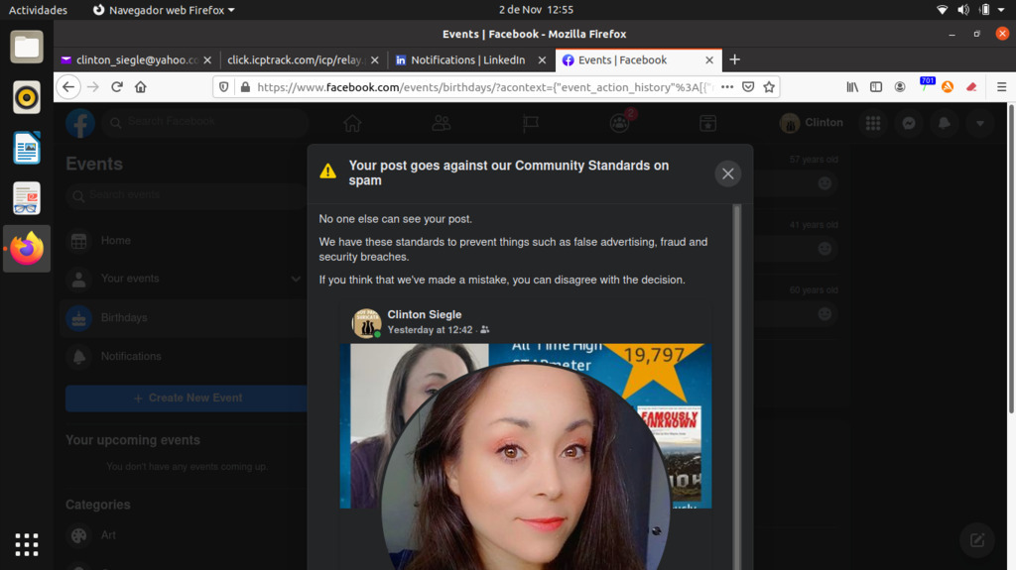The image size is (1016, 570).
Task: Click the address bar URL field
Action: point(476,87)
